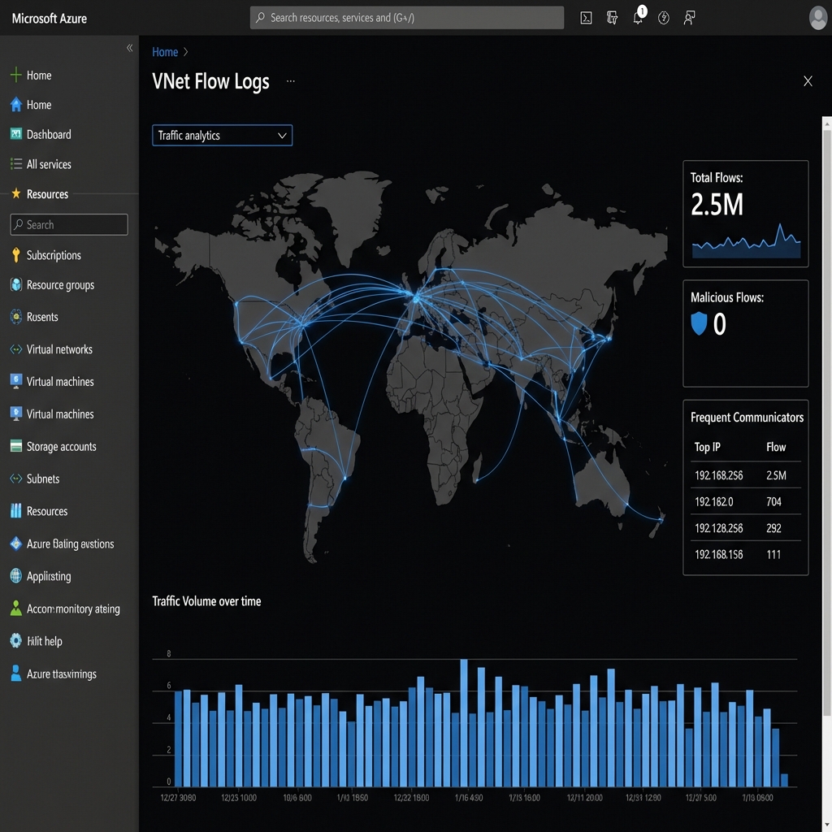Image resolution: width=832 pixels, height=832 pixels.
Task: Open Virtual networks in the sidebar
Action: pos(60,349)
